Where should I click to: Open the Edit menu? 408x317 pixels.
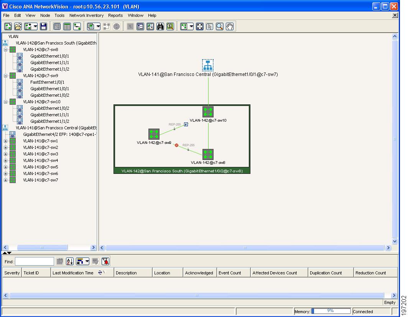pyautogui.click(x=17, y=15)
